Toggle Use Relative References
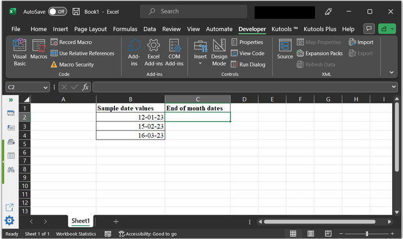Screen dimensions: 403x239 tap(82, 53)
